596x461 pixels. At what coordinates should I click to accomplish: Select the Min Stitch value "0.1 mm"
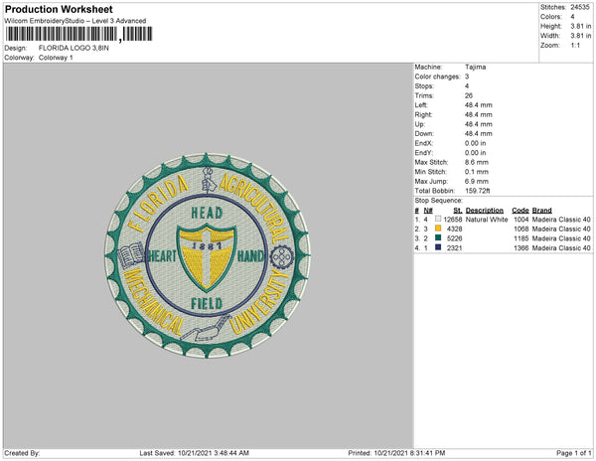coord(477,172)
